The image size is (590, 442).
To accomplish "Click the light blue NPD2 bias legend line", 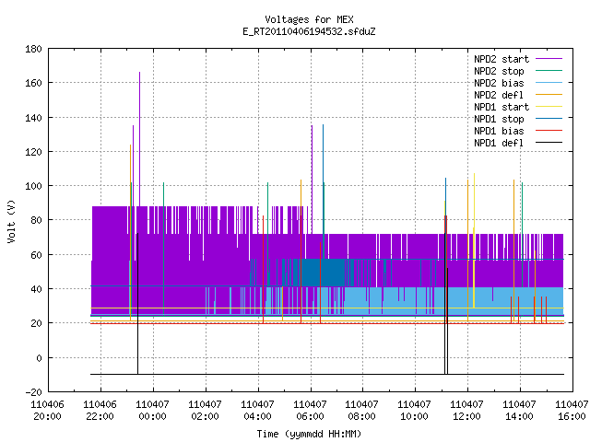I will click(549, 82).
